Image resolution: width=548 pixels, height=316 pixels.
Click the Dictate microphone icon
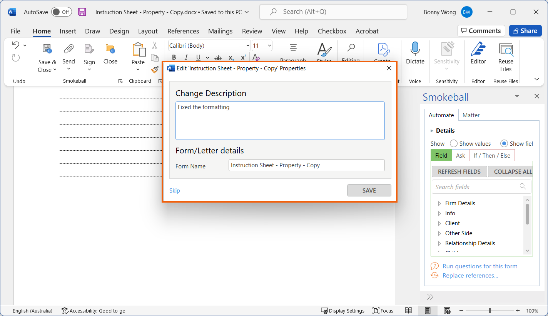[415, 49]
